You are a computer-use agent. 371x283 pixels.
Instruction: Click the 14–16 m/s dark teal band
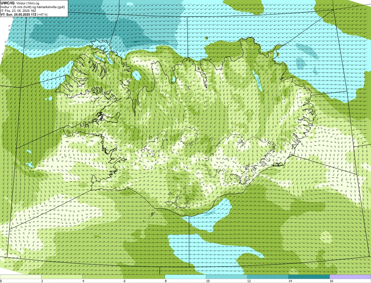point(309,277)
